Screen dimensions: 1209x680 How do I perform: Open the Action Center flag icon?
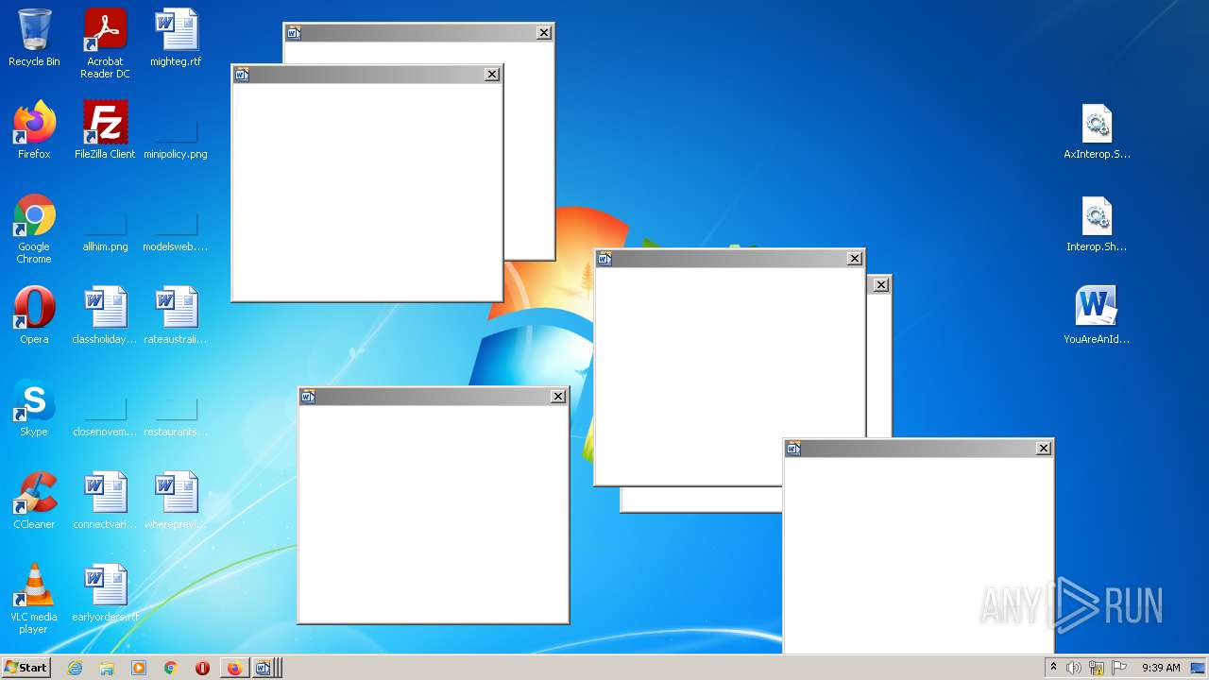coord(1119,668)
